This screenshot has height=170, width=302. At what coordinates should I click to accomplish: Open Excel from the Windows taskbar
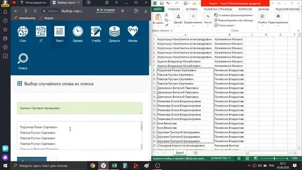click(114, 166)
